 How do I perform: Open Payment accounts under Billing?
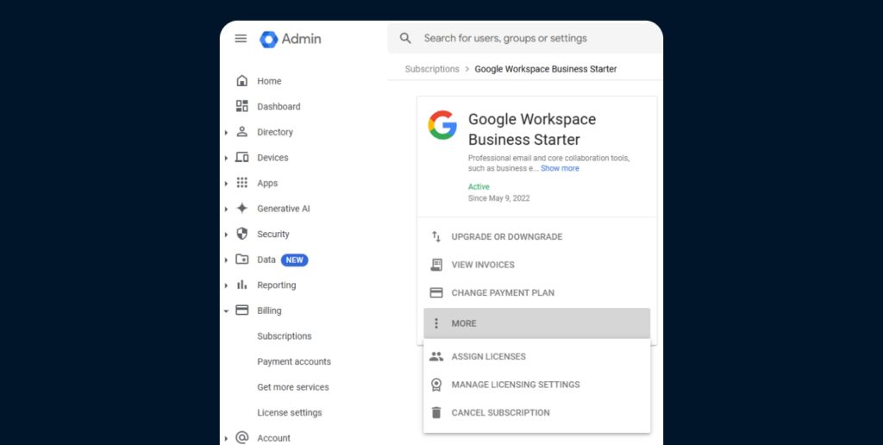pyautogui.click(x=294, y=361)
